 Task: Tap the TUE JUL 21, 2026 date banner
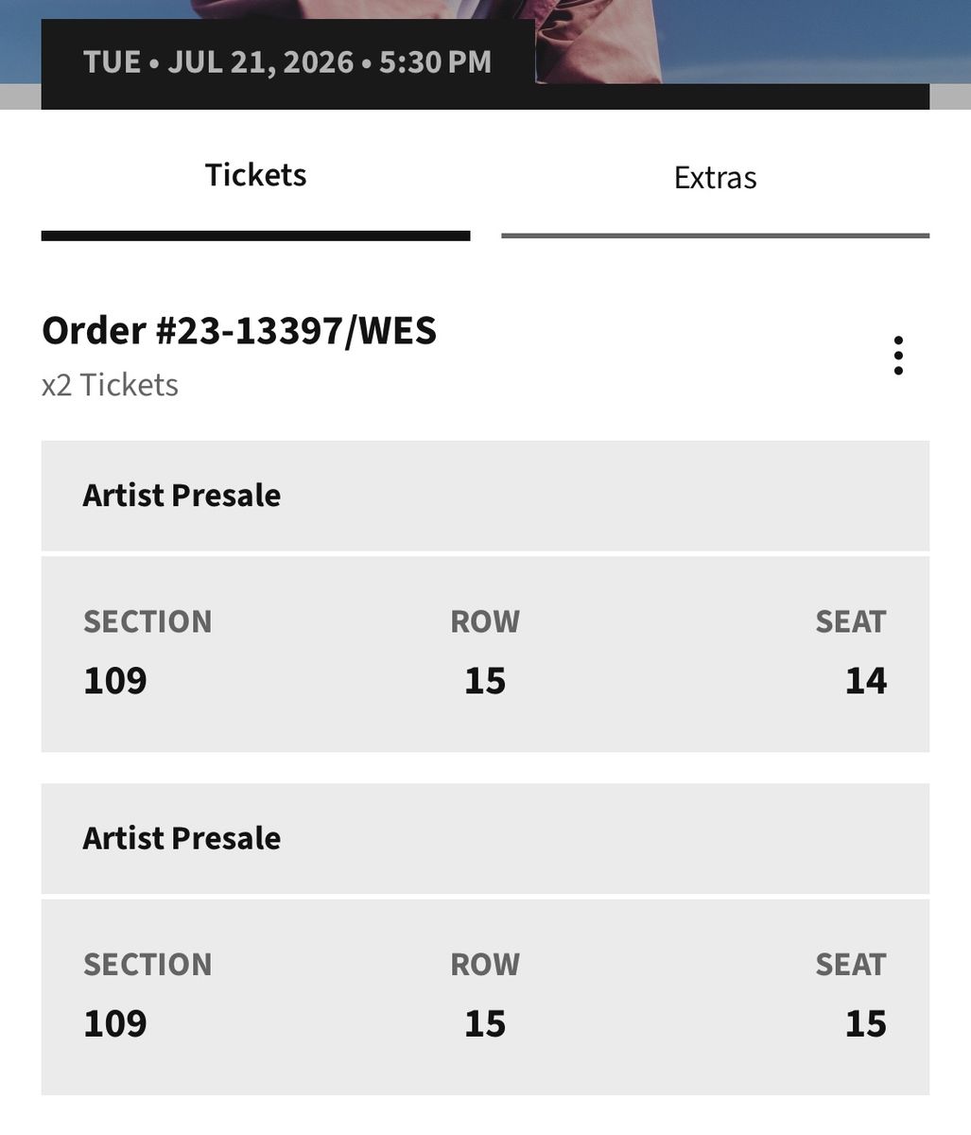tap(287, 62)
